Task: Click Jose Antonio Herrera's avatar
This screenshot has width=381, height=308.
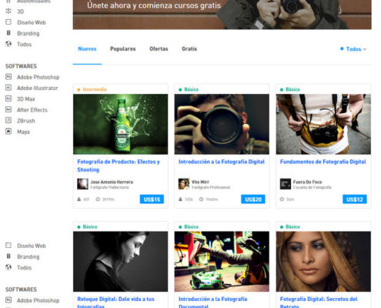Action: [82, 184]
